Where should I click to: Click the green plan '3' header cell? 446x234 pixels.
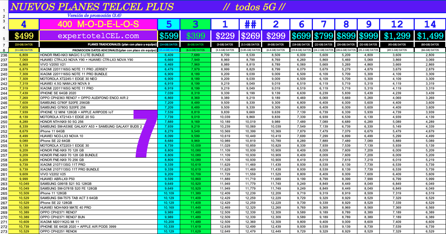196,24
